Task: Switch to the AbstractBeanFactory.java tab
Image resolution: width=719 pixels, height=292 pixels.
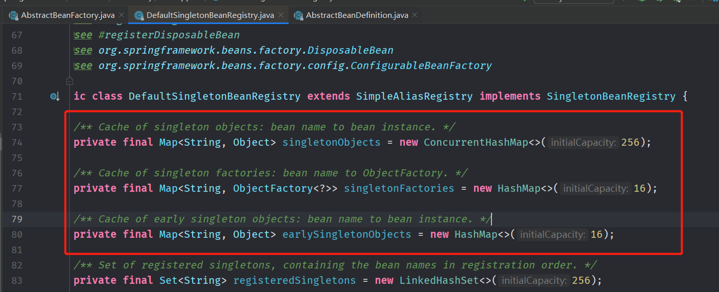Action: tap(67, 15)
